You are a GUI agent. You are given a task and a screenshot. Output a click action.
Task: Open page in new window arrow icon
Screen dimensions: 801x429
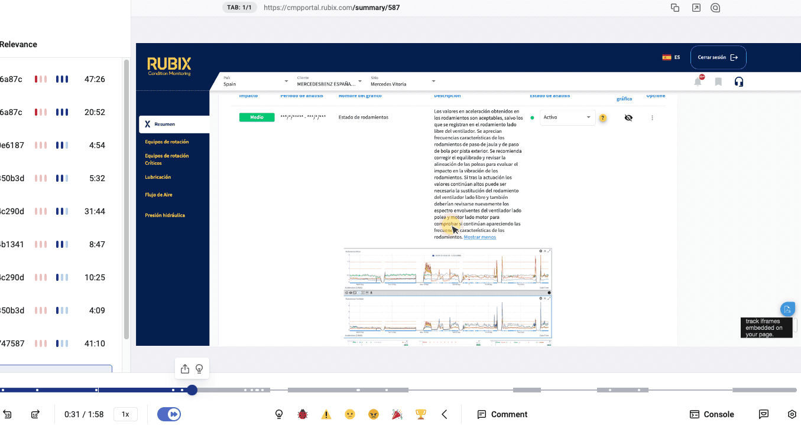(x=696, y=8)
